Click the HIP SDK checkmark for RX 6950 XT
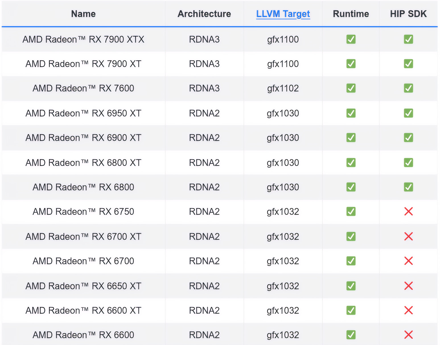The image size is (440, 345). click(x=408, y=113)
